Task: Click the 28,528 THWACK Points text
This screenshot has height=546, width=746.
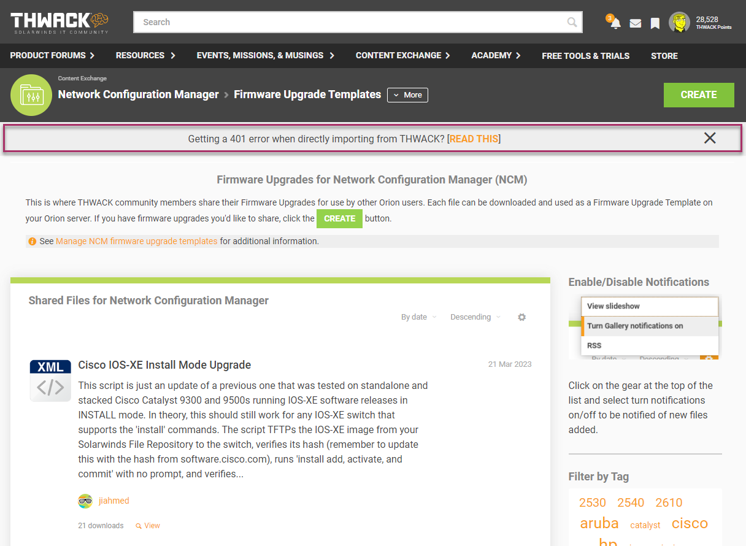Action: (x=713, y=23)
